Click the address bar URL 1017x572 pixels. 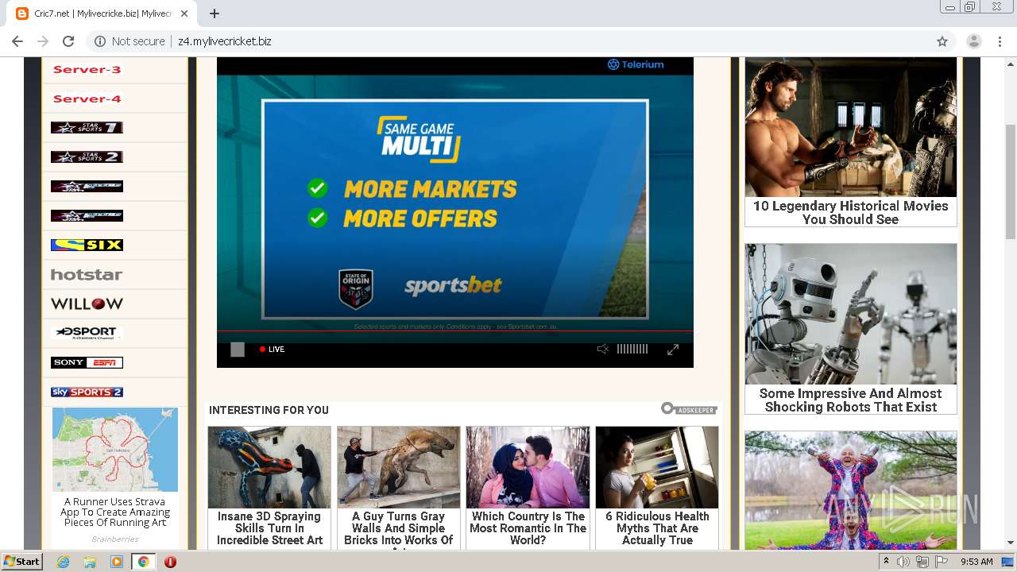(225, 41)
